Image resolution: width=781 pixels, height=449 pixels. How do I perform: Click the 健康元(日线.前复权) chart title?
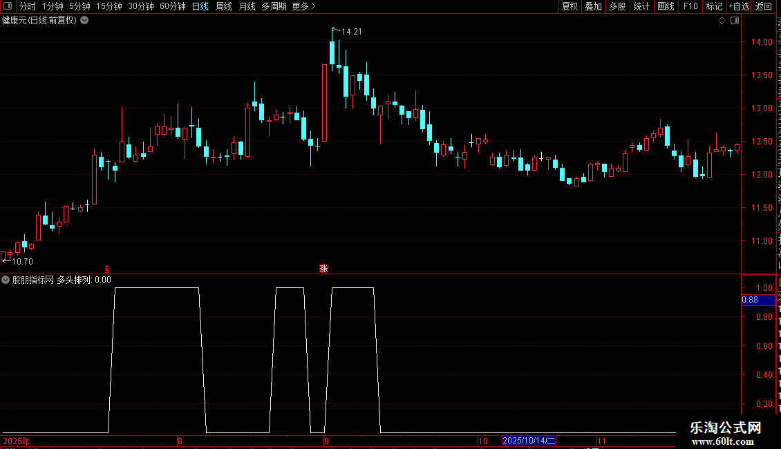point(39,21)
